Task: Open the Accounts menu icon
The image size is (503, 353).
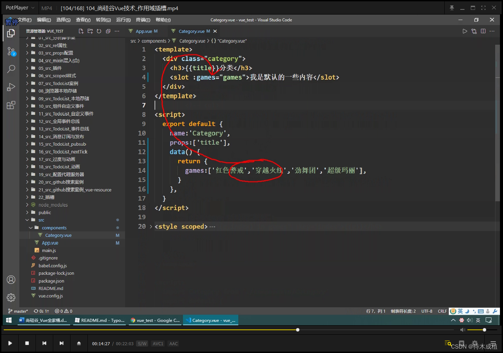Action: pos(11,280)
